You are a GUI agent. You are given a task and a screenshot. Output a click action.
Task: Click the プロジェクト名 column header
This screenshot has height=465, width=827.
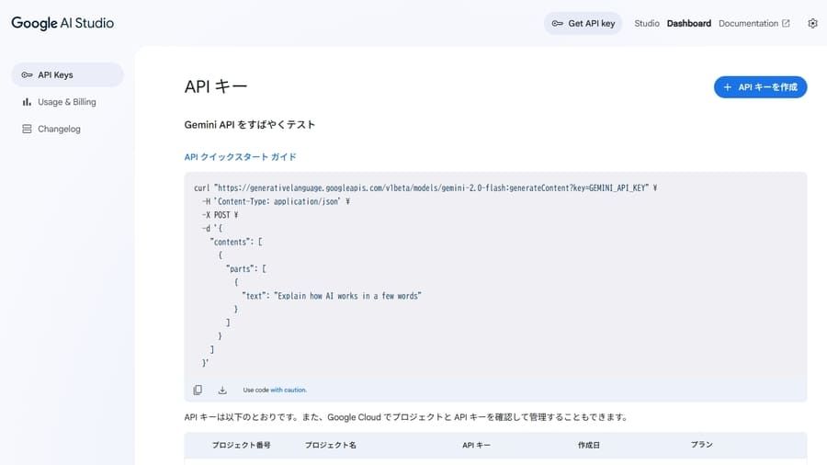(x=331, y=445)
